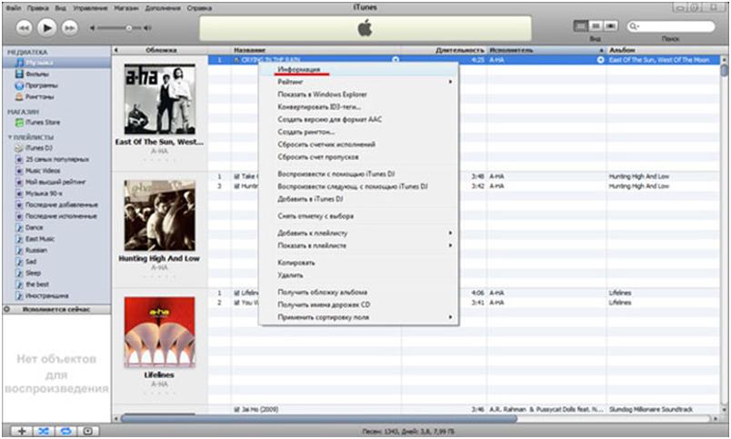
Task: Collapse the ПЛЕЙЛИСТЫ section in sidebar
Action: point(8,136)
